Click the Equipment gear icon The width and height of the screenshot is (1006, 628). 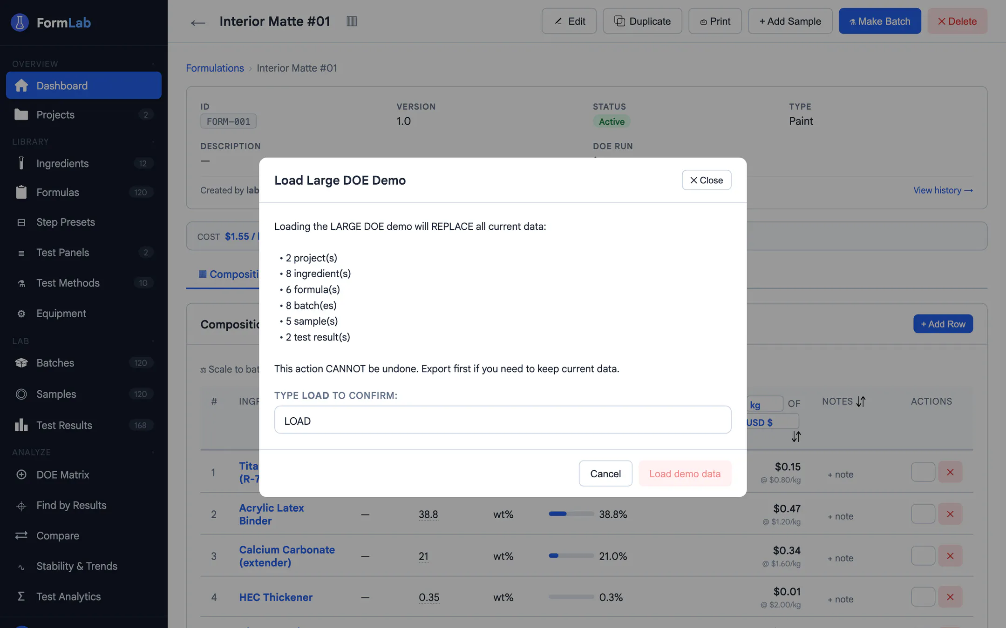pyautogui.click(x=21, y=314)
